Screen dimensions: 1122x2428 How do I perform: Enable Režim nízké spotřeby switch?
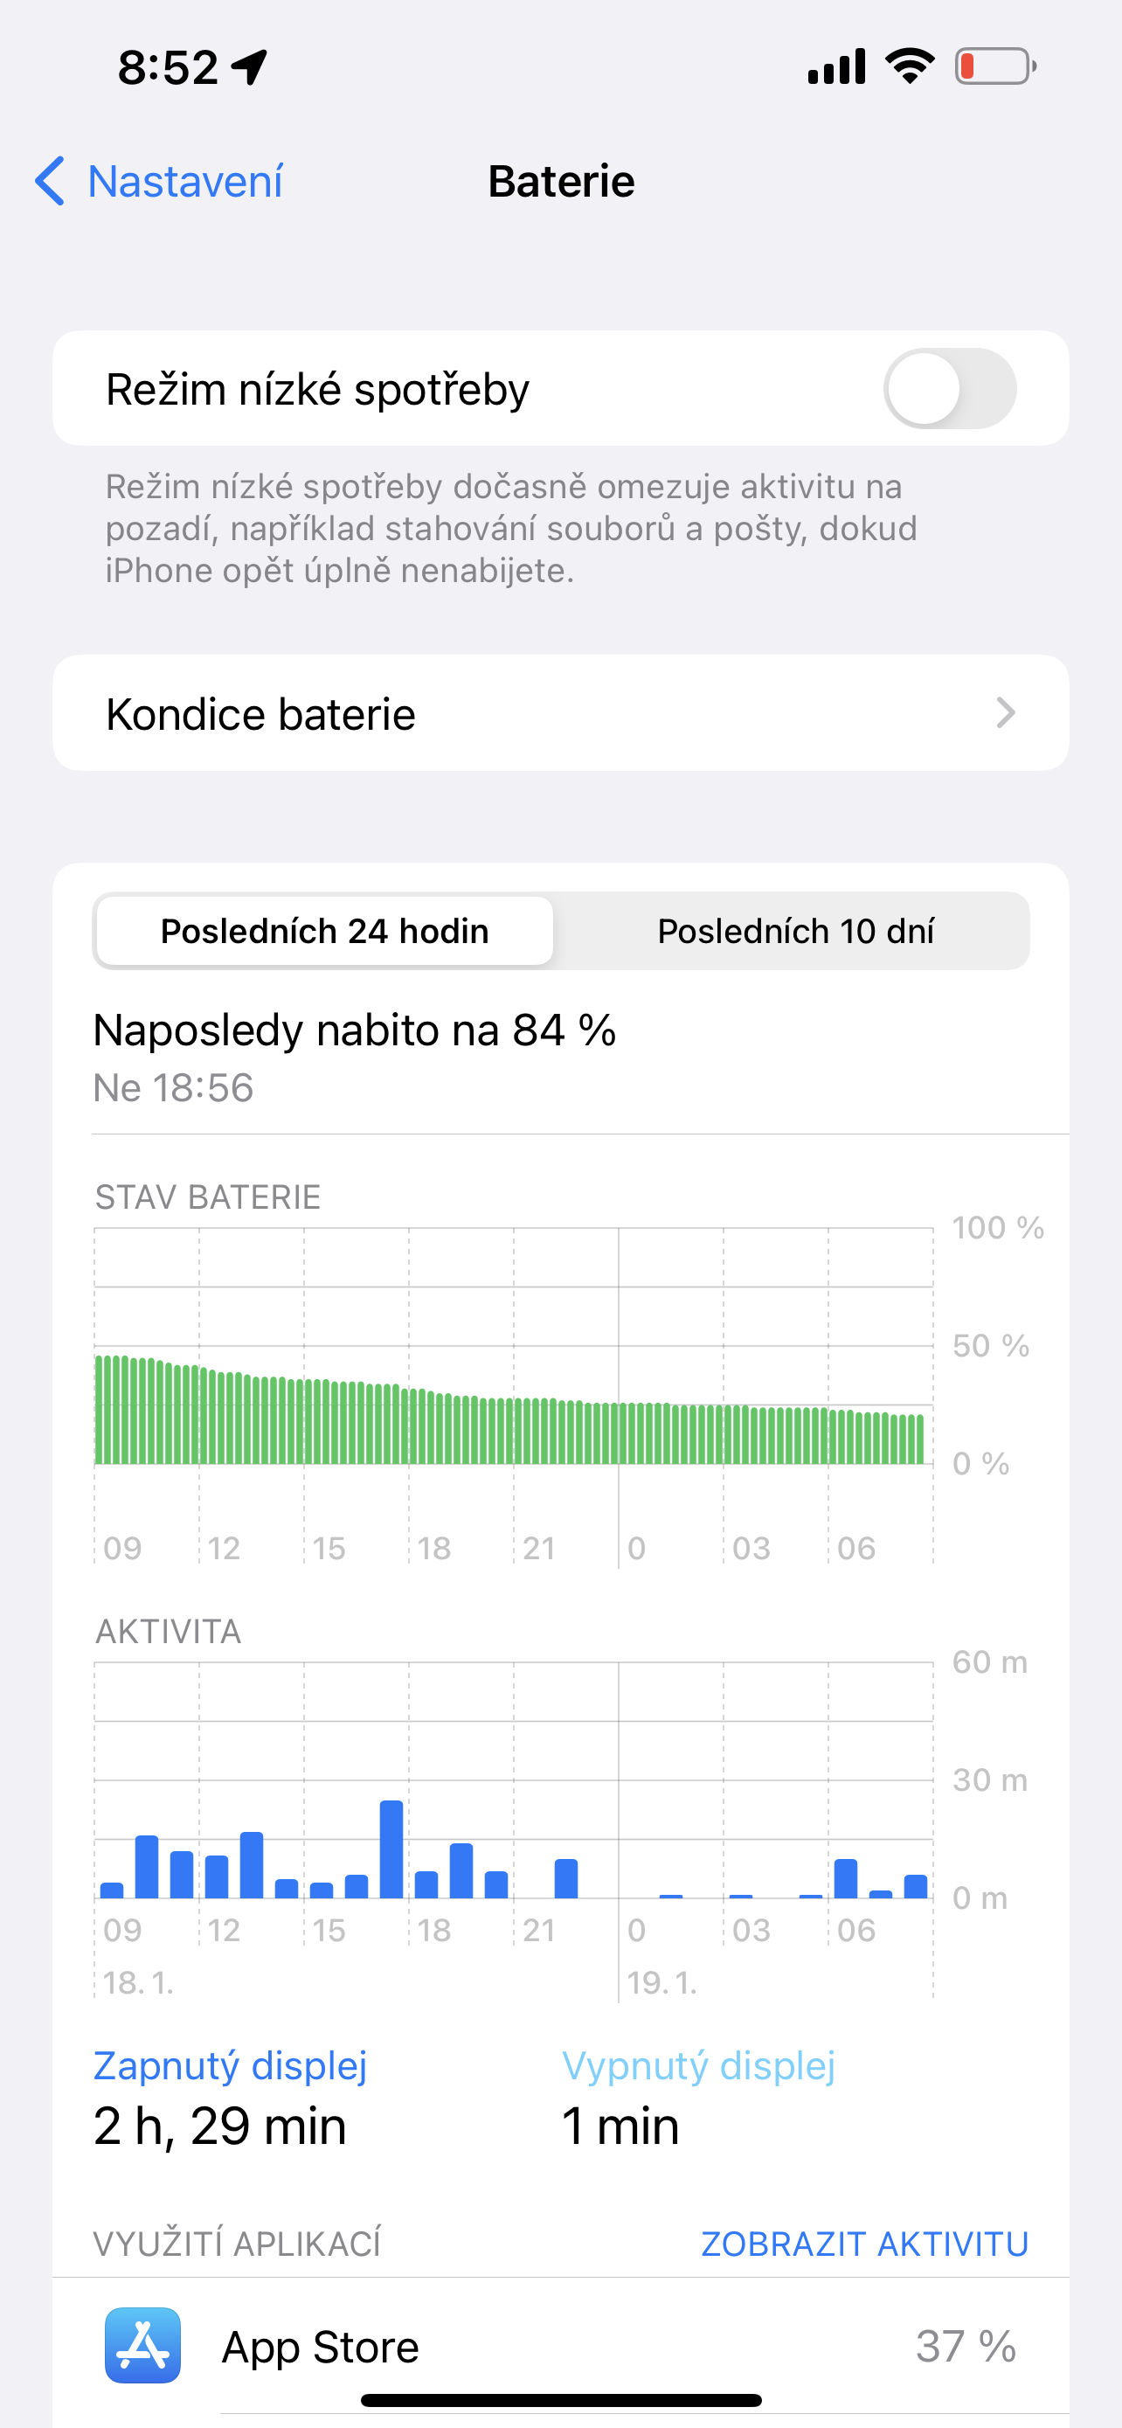pos(949,388)
